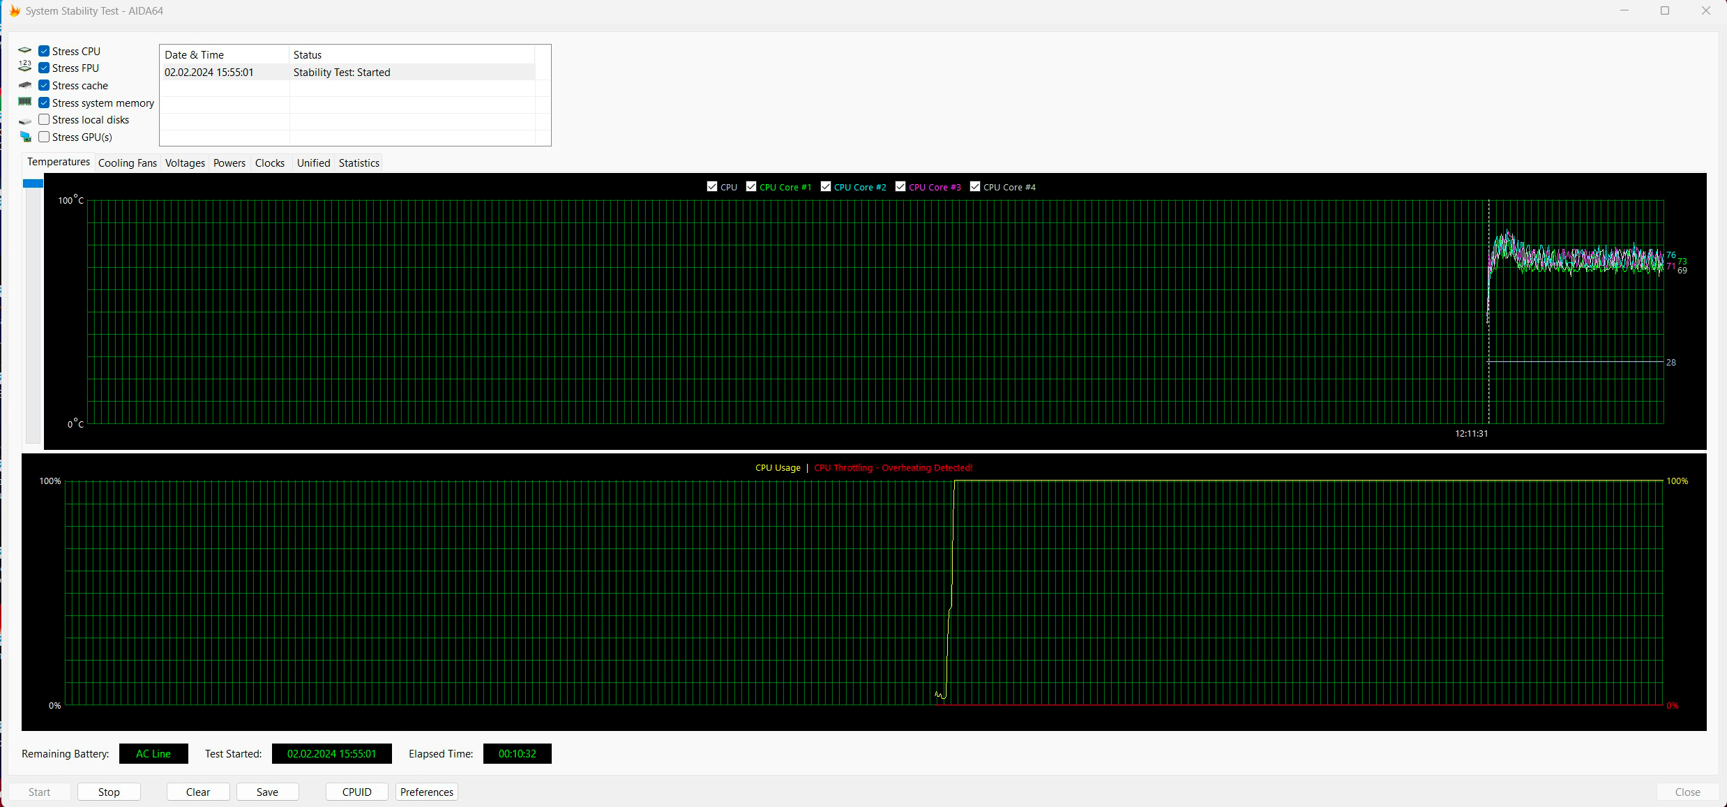Open the Preferences dialog

click(x=426, y=792)
